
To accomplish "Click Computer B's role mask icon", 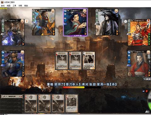I will pos(116,11).
